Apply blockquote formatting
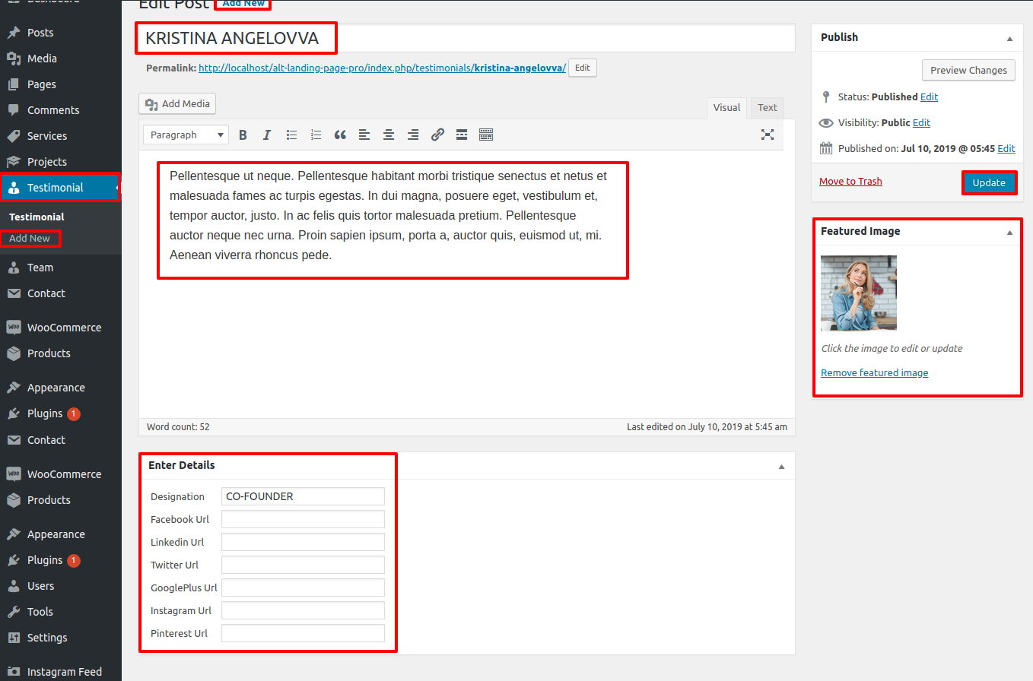Image resolution: width=1033 pixels, height=681 pixels. 340,135
